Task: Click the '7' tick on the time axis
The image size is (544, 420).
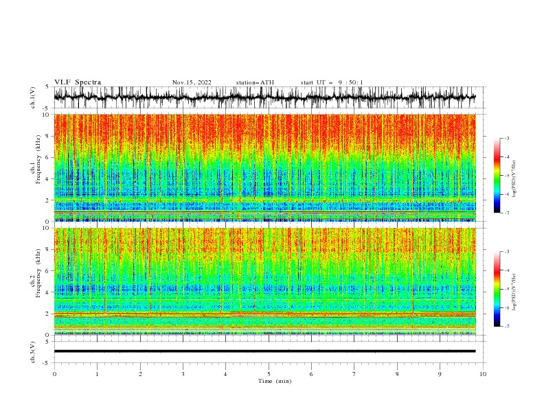Action: click(x=354, y=374)
